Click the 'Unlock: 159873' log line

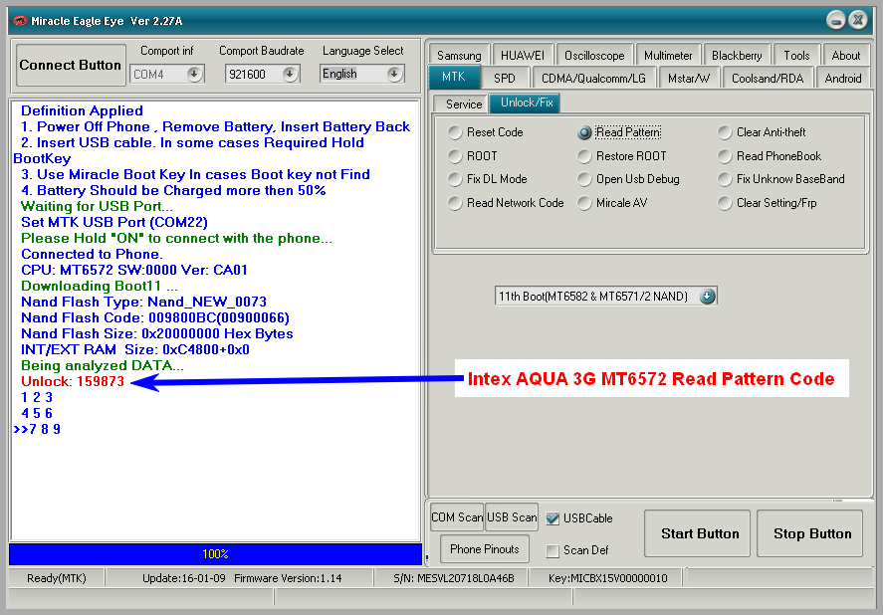coord(73,381)
